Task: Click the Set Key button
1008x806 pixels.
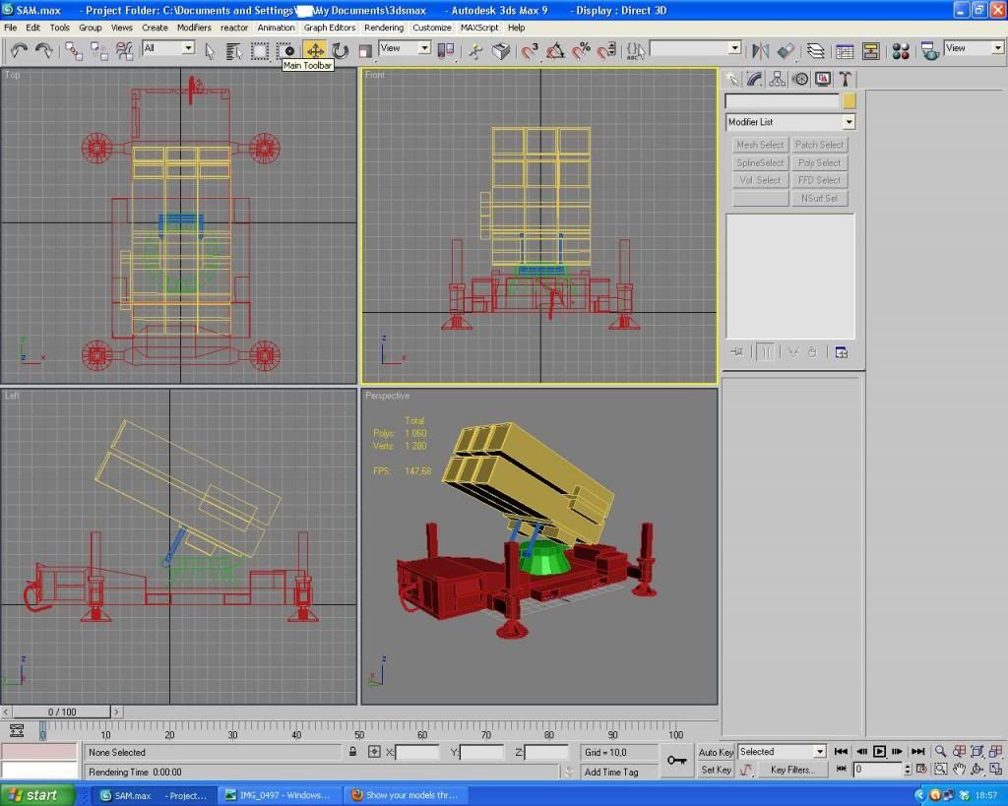Action: coord(716,770)
